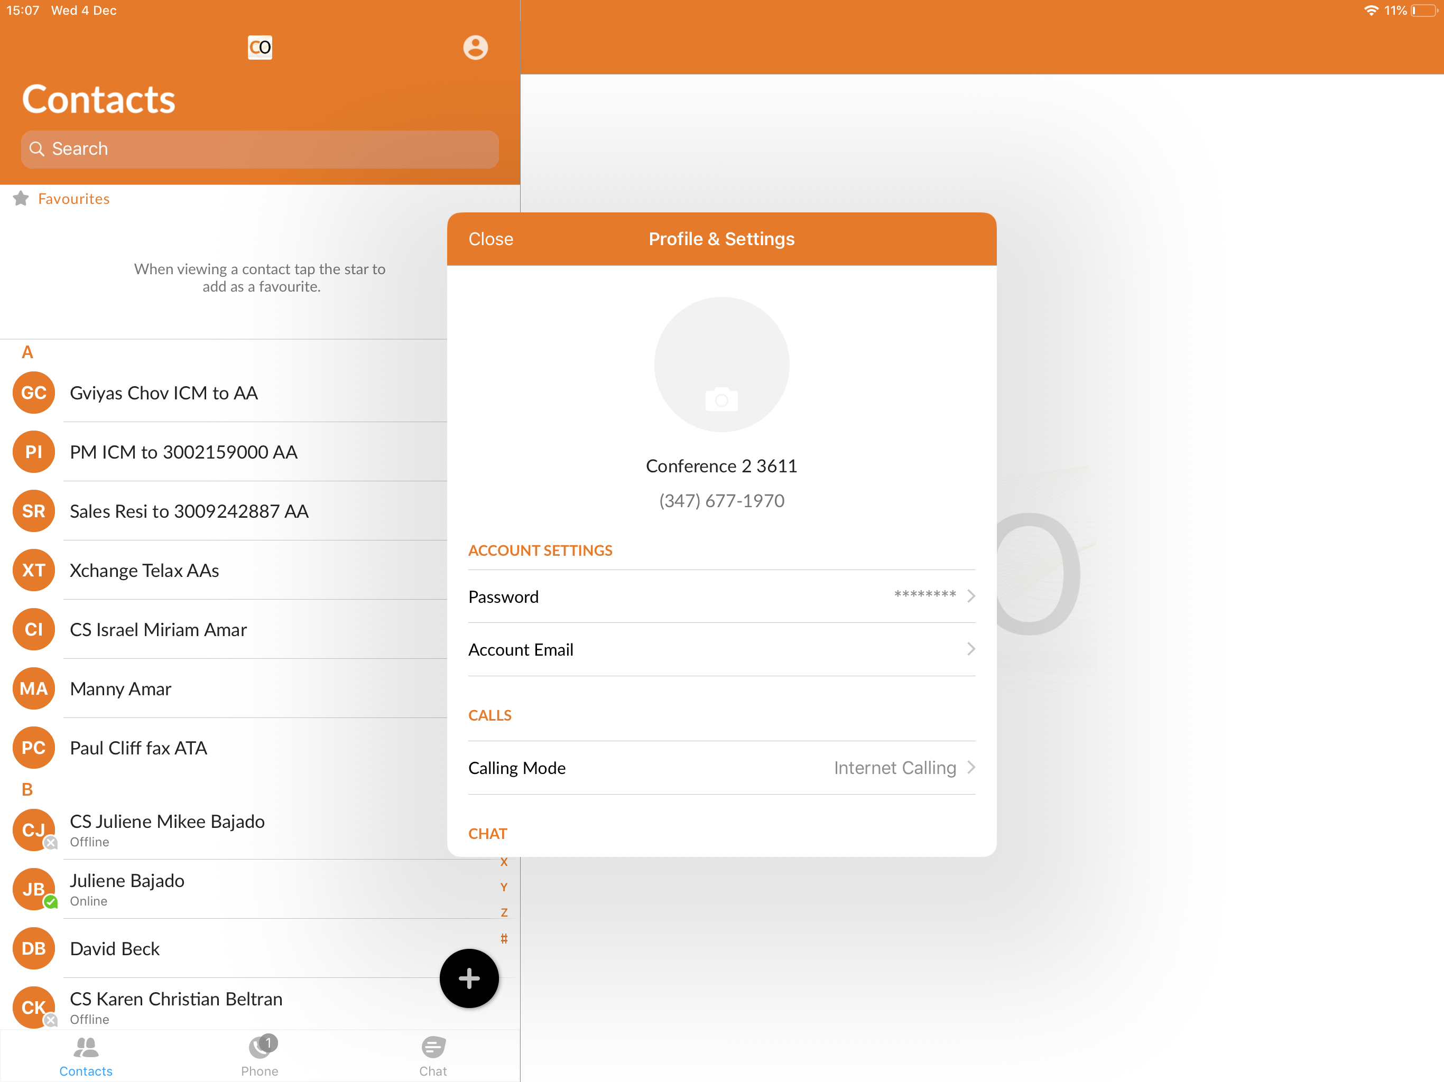This screenshot has height=1082, width=1444.
Task: Tap the PC avatar for Paul Cliff
Action: tap(34, 747)
